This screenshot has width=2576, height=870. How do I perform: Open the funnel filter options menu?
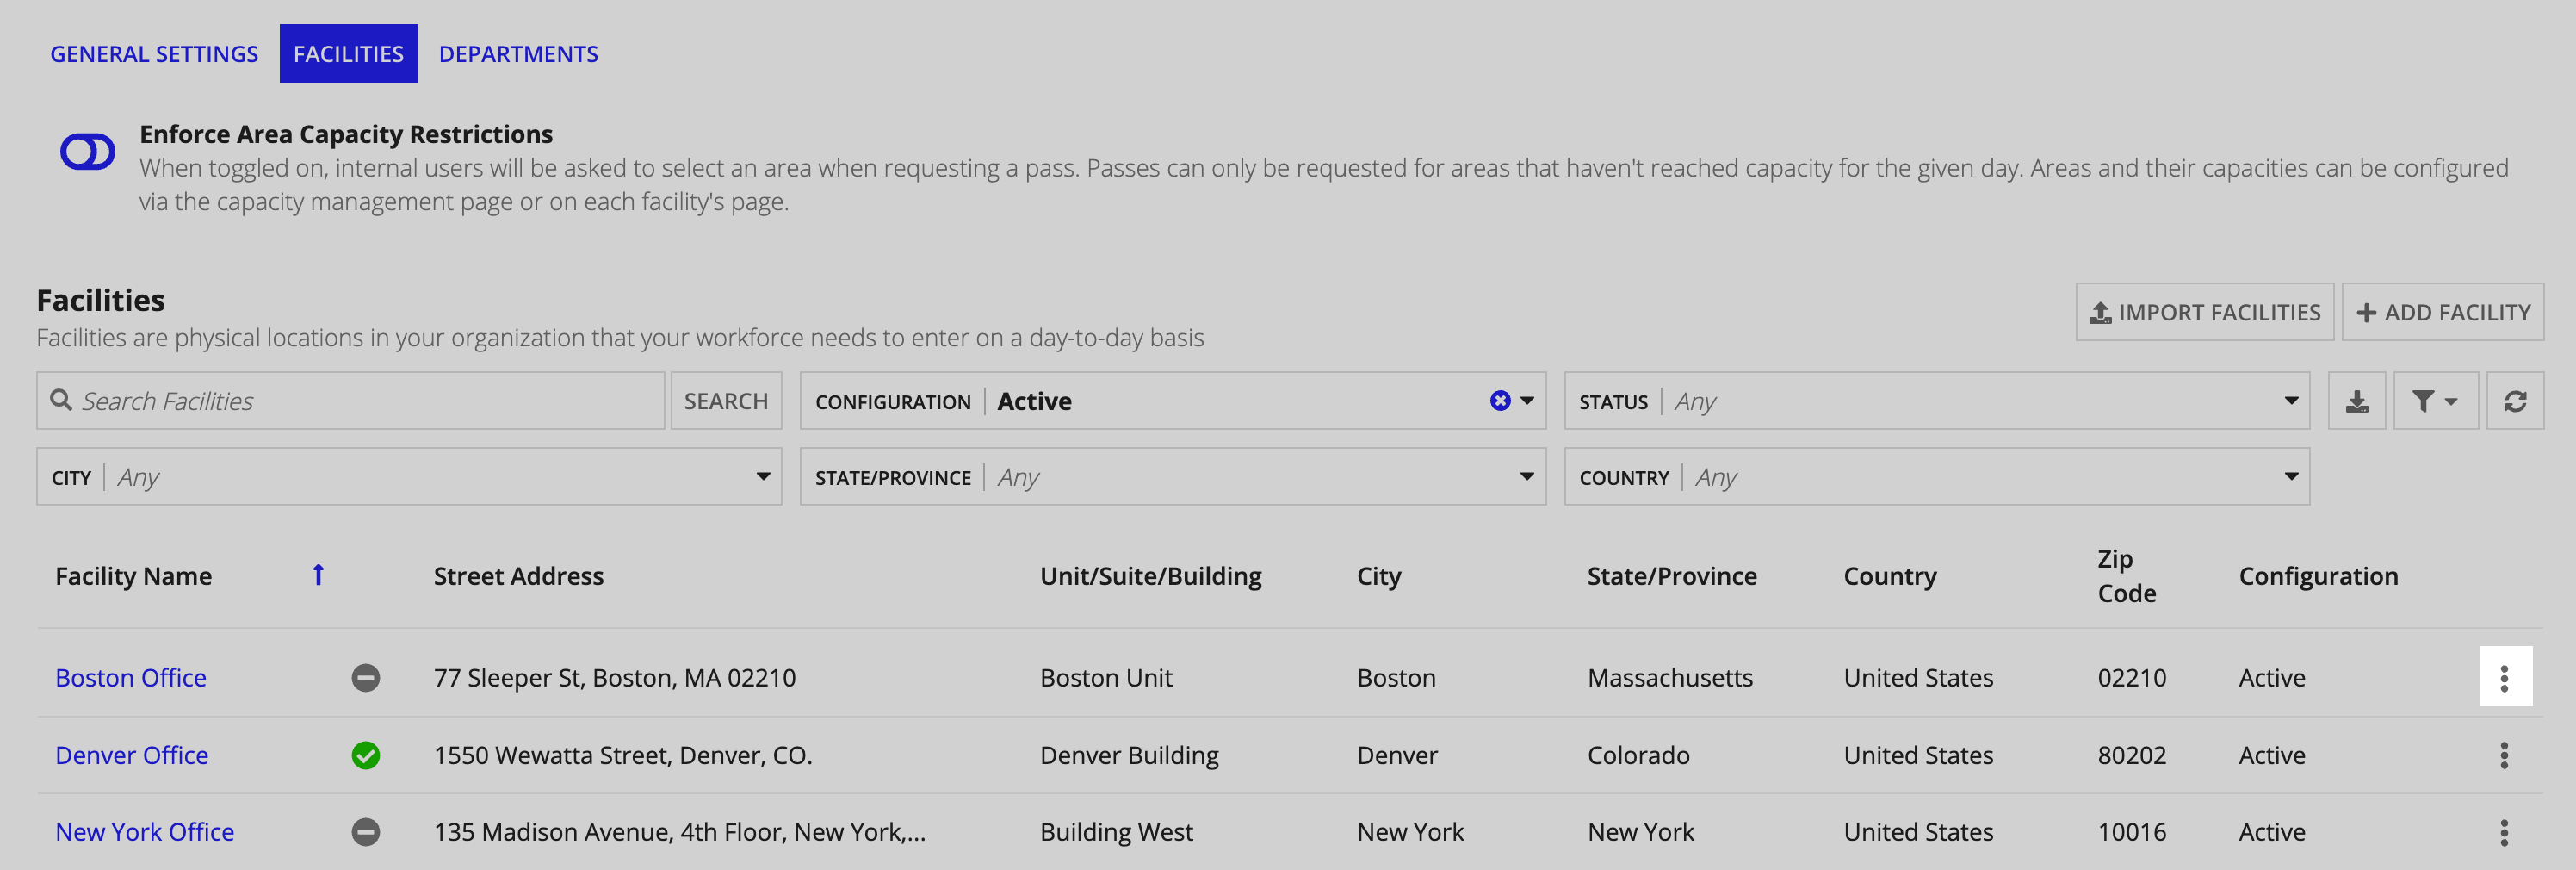pyautogui.click(x=2435, y=401)
